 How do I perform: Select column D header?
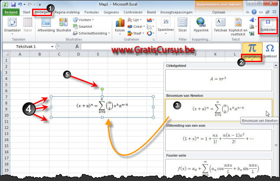78,54
